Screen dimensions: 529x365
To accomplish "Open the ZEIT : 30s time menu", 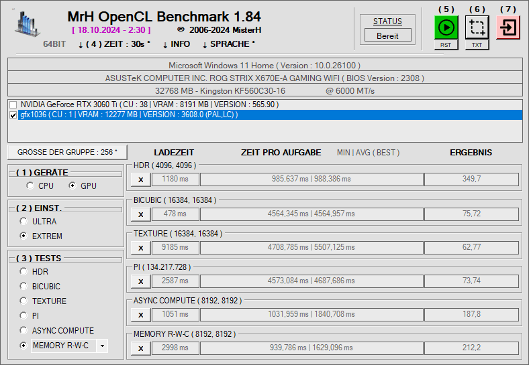I will pyautogui.click(x=114, y=44).
